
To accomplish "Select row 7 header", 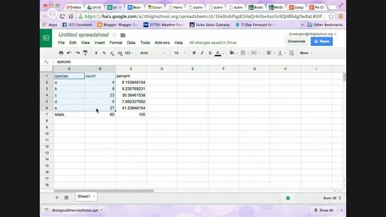I will click(x=47, y=115).
